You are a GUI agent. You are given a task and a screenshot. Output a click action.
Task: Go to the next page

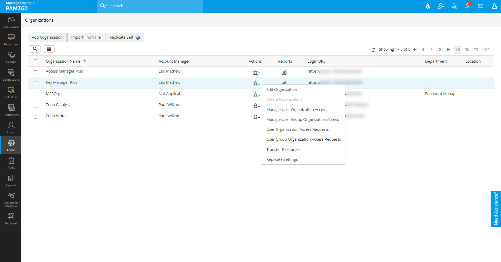click(x=440, y=50)
